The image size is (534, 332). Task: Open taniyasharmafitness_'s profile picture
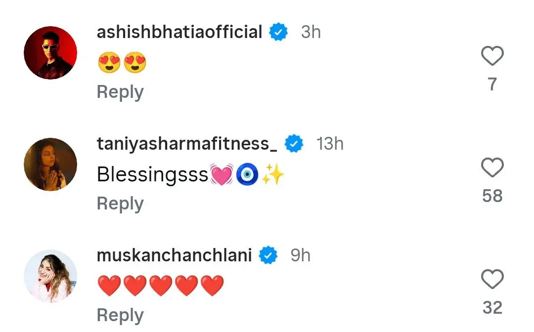pos(50,164)
